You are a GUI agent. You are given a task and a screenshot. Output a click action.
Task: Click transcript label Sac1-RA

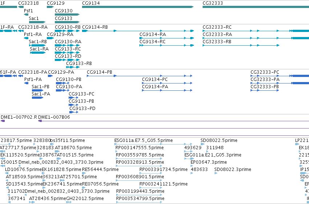click(x=39, y=49)
